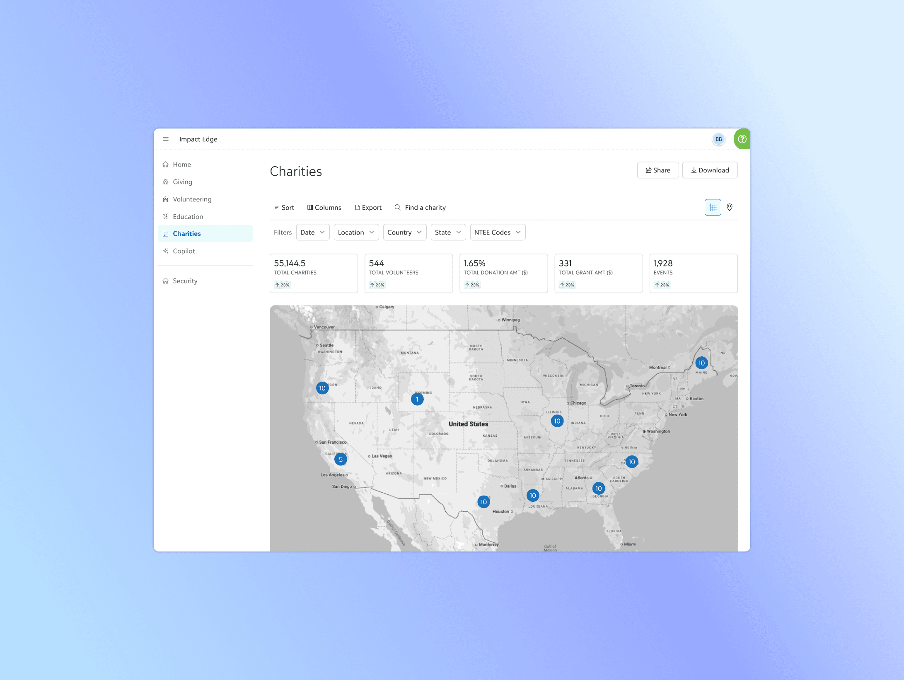The image size is (904, 680).
Task: Click the BB user avatar
Action: pos(718,139)
